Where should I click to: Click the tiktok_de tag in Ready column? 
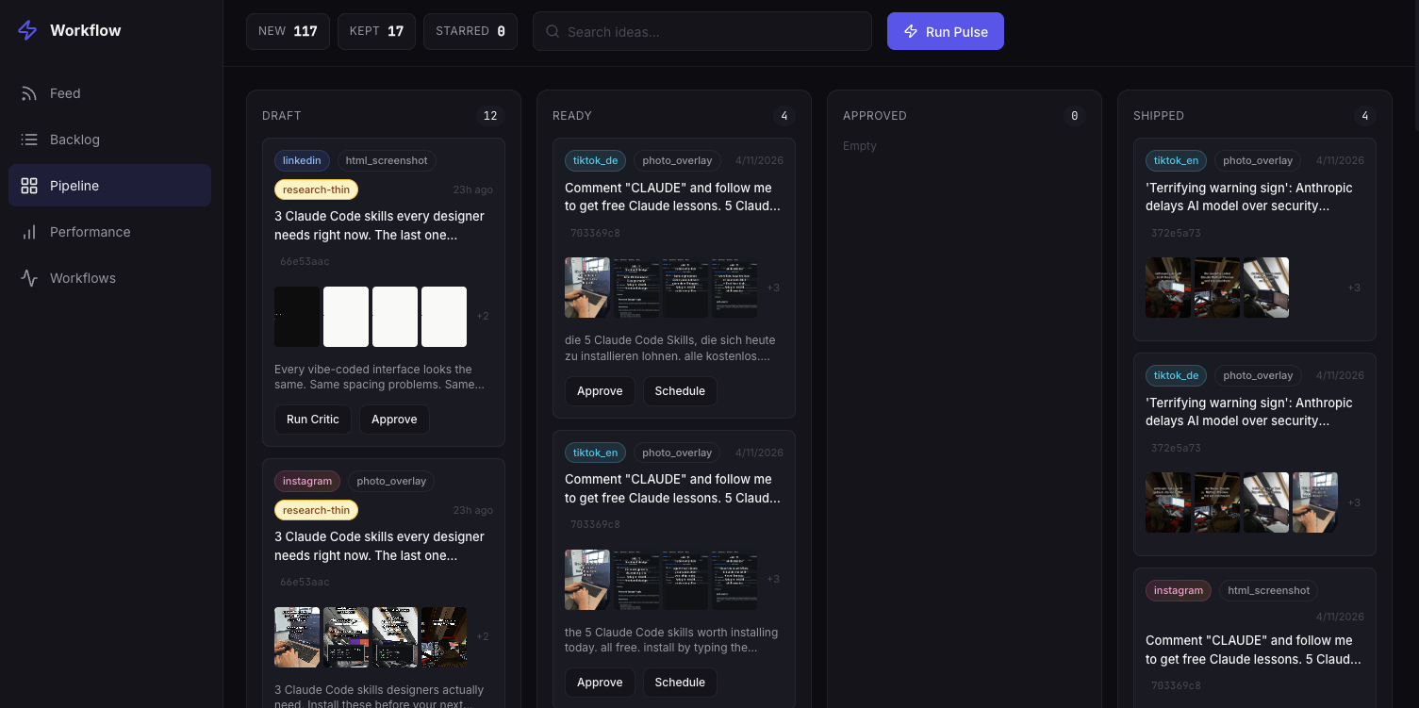click(x=595, y=160)
